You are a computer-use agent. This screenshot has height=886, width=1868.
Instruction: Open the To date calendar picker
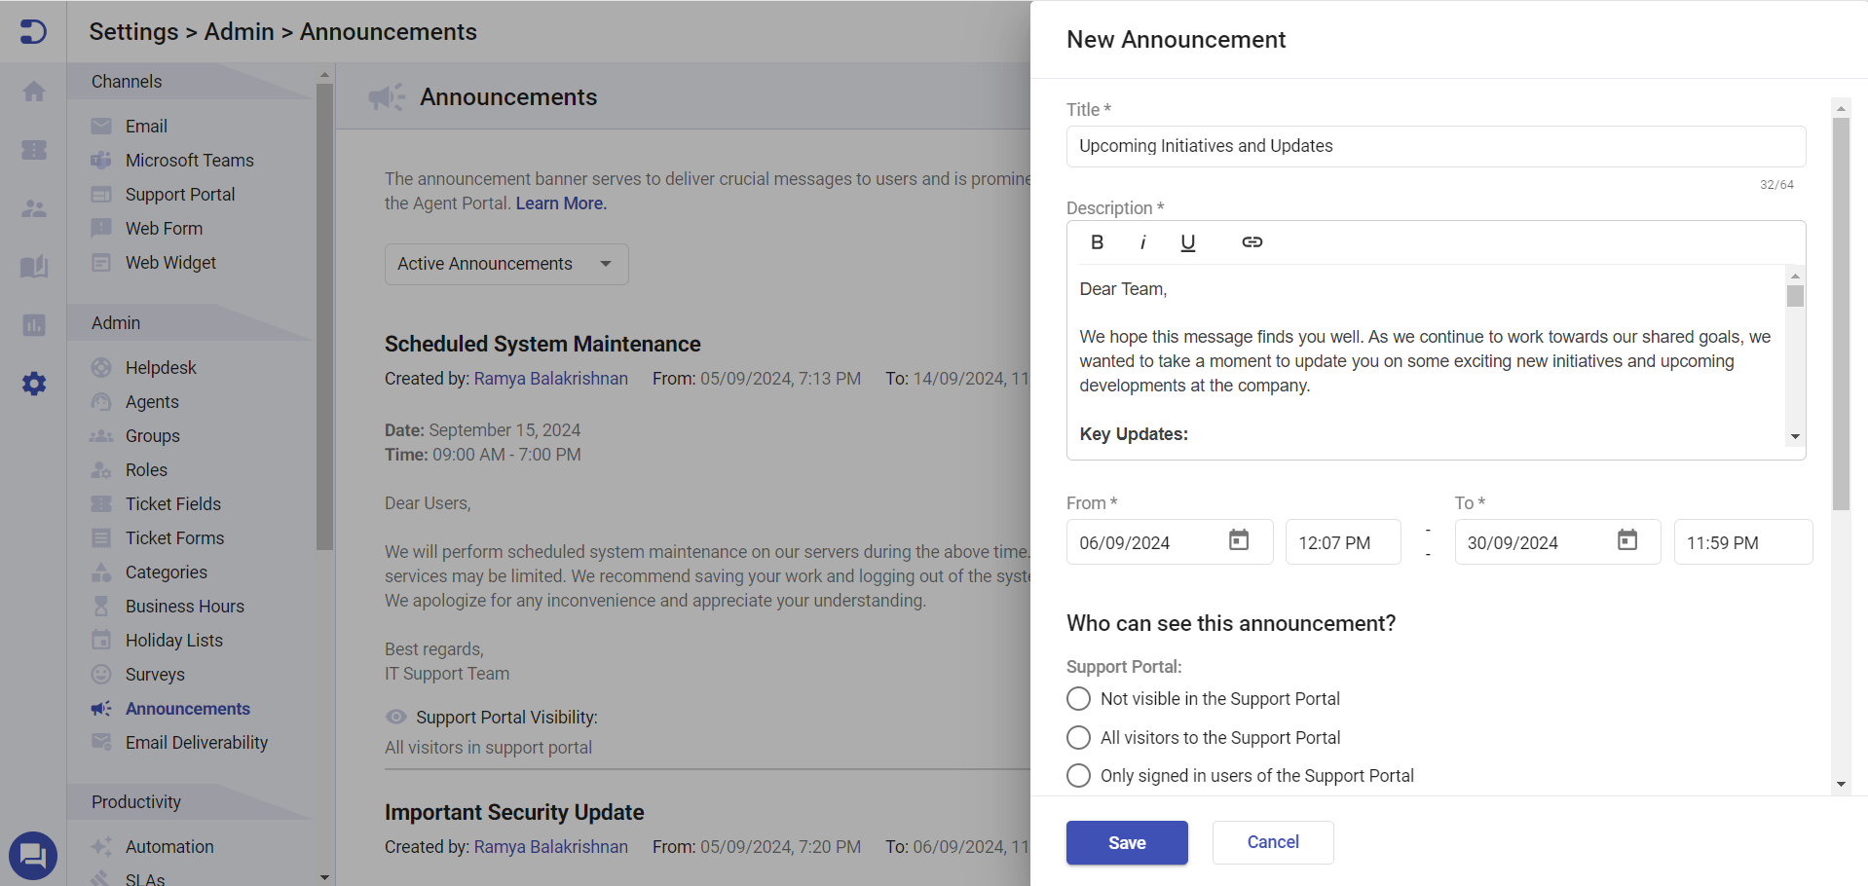pos(1626,538)
